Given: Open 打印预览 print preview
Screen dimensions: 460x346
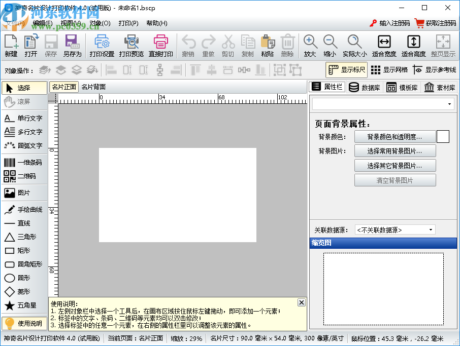Looking at the screenshot, I should [x=132, y=46].
